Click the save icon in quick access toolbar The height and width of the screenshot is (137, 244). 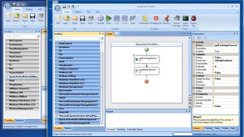click(x=64, y=6)
